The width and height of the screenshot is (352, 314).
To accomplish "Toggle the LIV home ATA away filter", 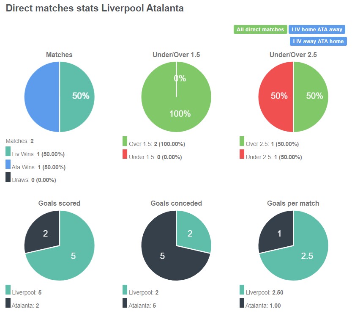I will click(x=317, y=29).
